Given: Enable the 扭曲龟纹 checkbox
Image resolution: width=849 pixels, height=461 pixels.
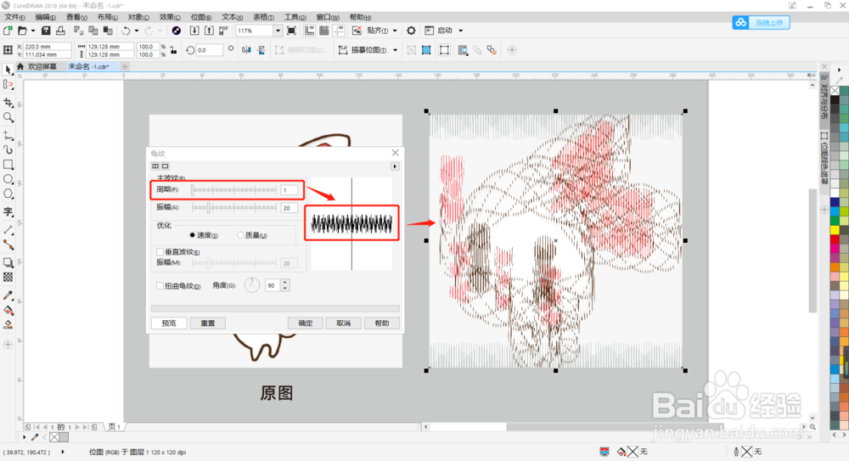Looking at the screenshot, I should coord(160,285).
